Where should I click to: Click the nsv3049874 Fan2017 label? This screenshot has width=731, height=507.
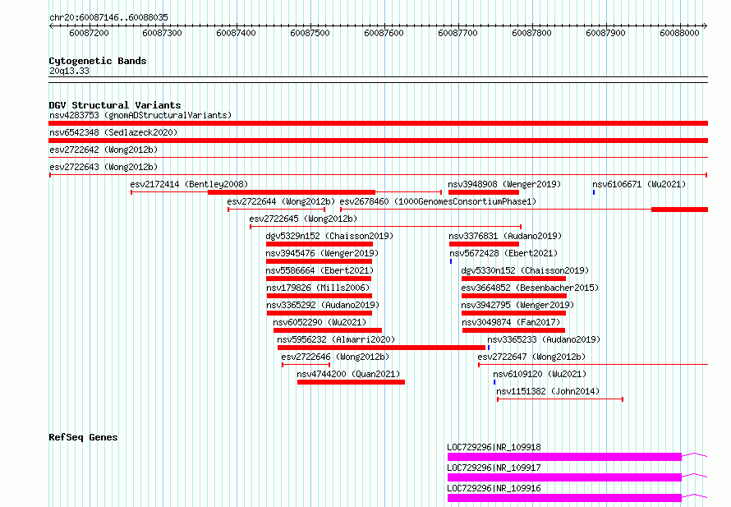[511, 322]
